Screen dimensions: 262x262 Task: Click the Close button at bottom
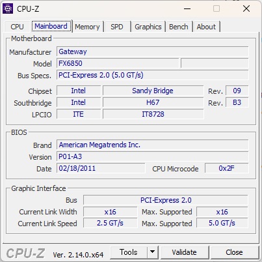pos(234,252)
